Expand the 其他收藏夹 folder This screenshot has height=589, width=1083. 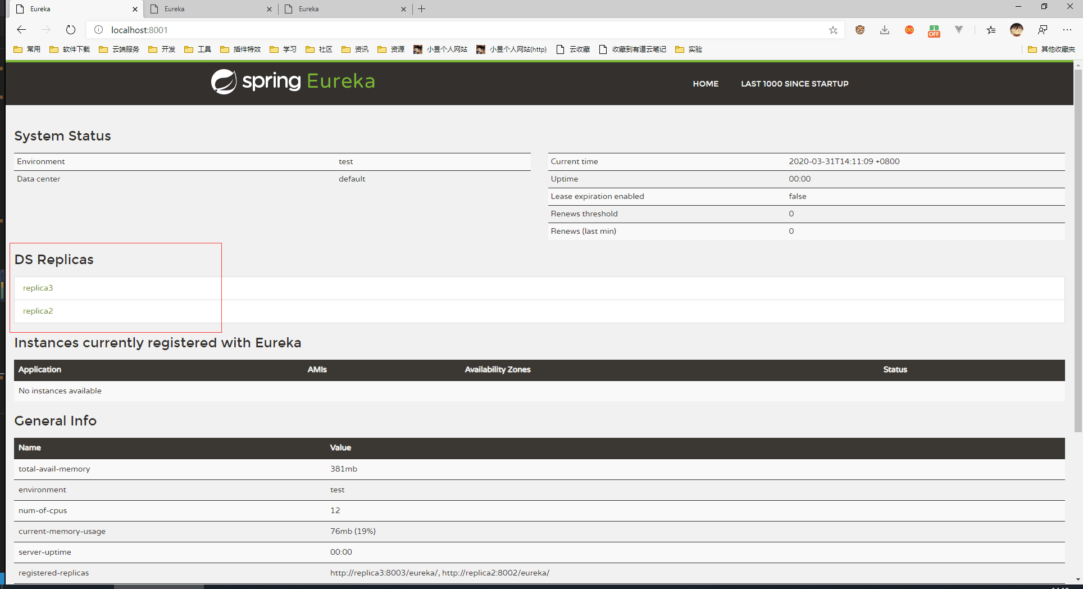tap(1052, 49)
